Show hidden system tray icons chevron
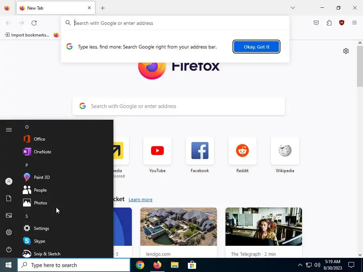Viewport: 363px width, 272px height. tap(300, 265)
